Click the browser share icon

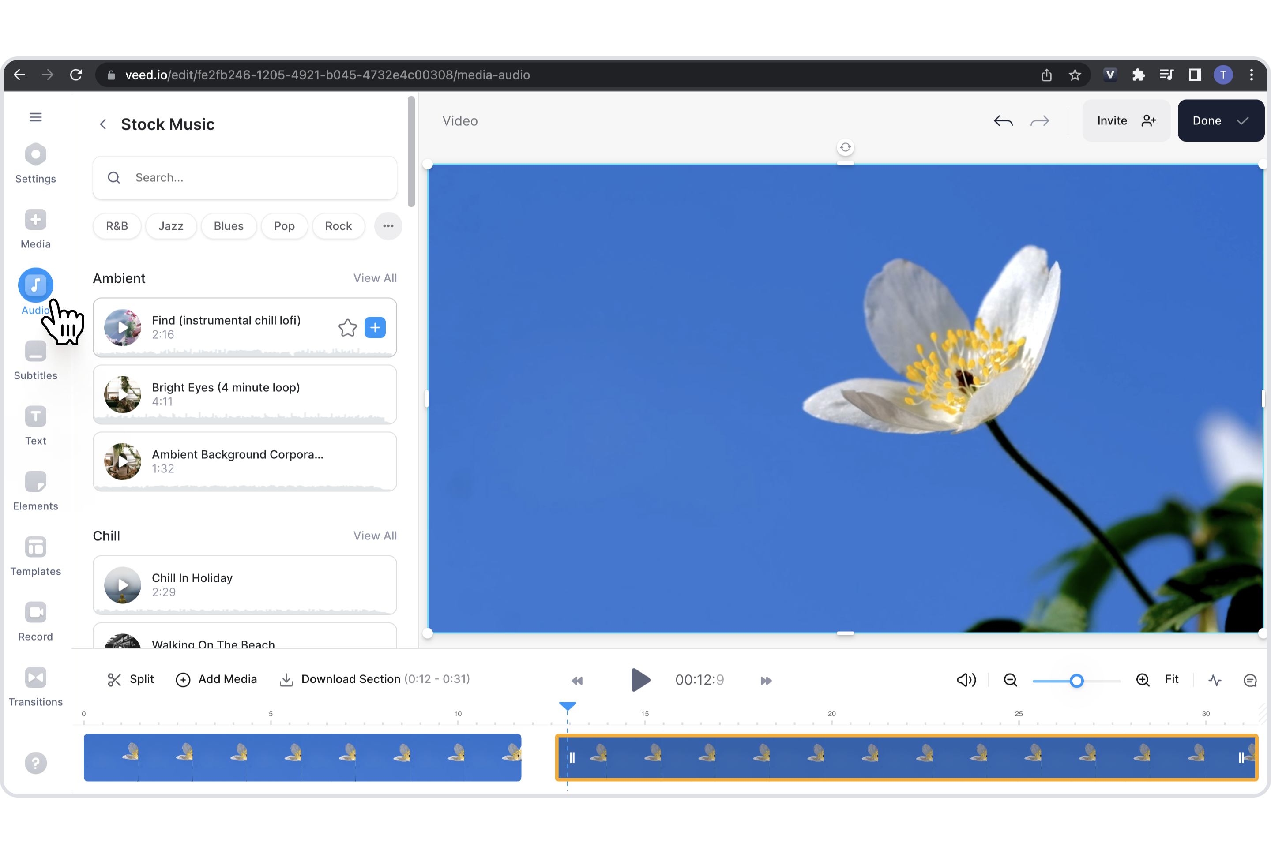(1046, 75)
